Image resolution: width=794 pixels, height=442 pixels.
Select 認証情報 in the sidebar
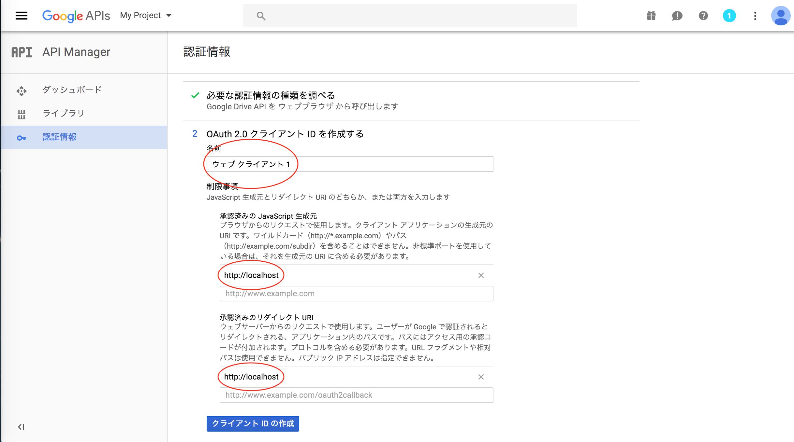coord(59,137)
